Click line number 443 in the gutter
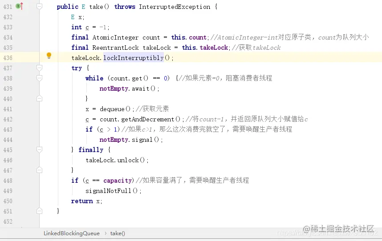Screen dimensions: 382x241 coord(8,129)
